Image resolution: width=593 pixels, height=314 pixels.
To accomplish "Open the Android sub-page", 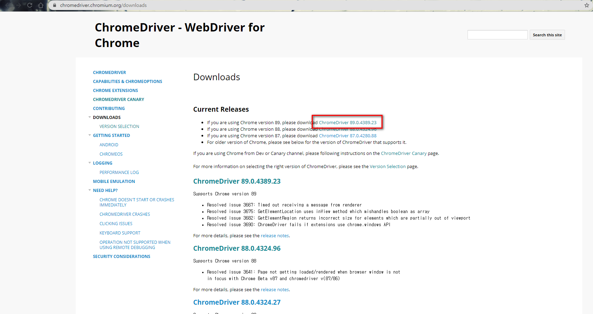I will (109, 145).
